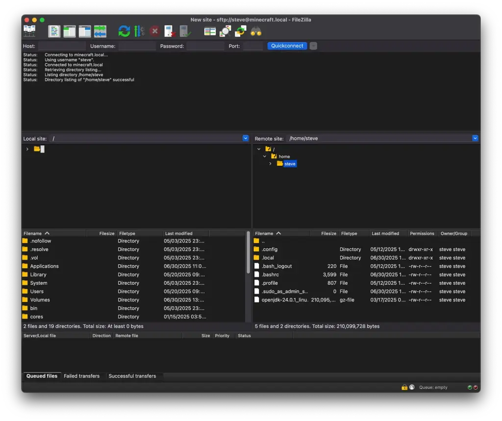Select the 'Volumes' local directory row
This screenshot has height=421, width=502.
tap(133, 299)
